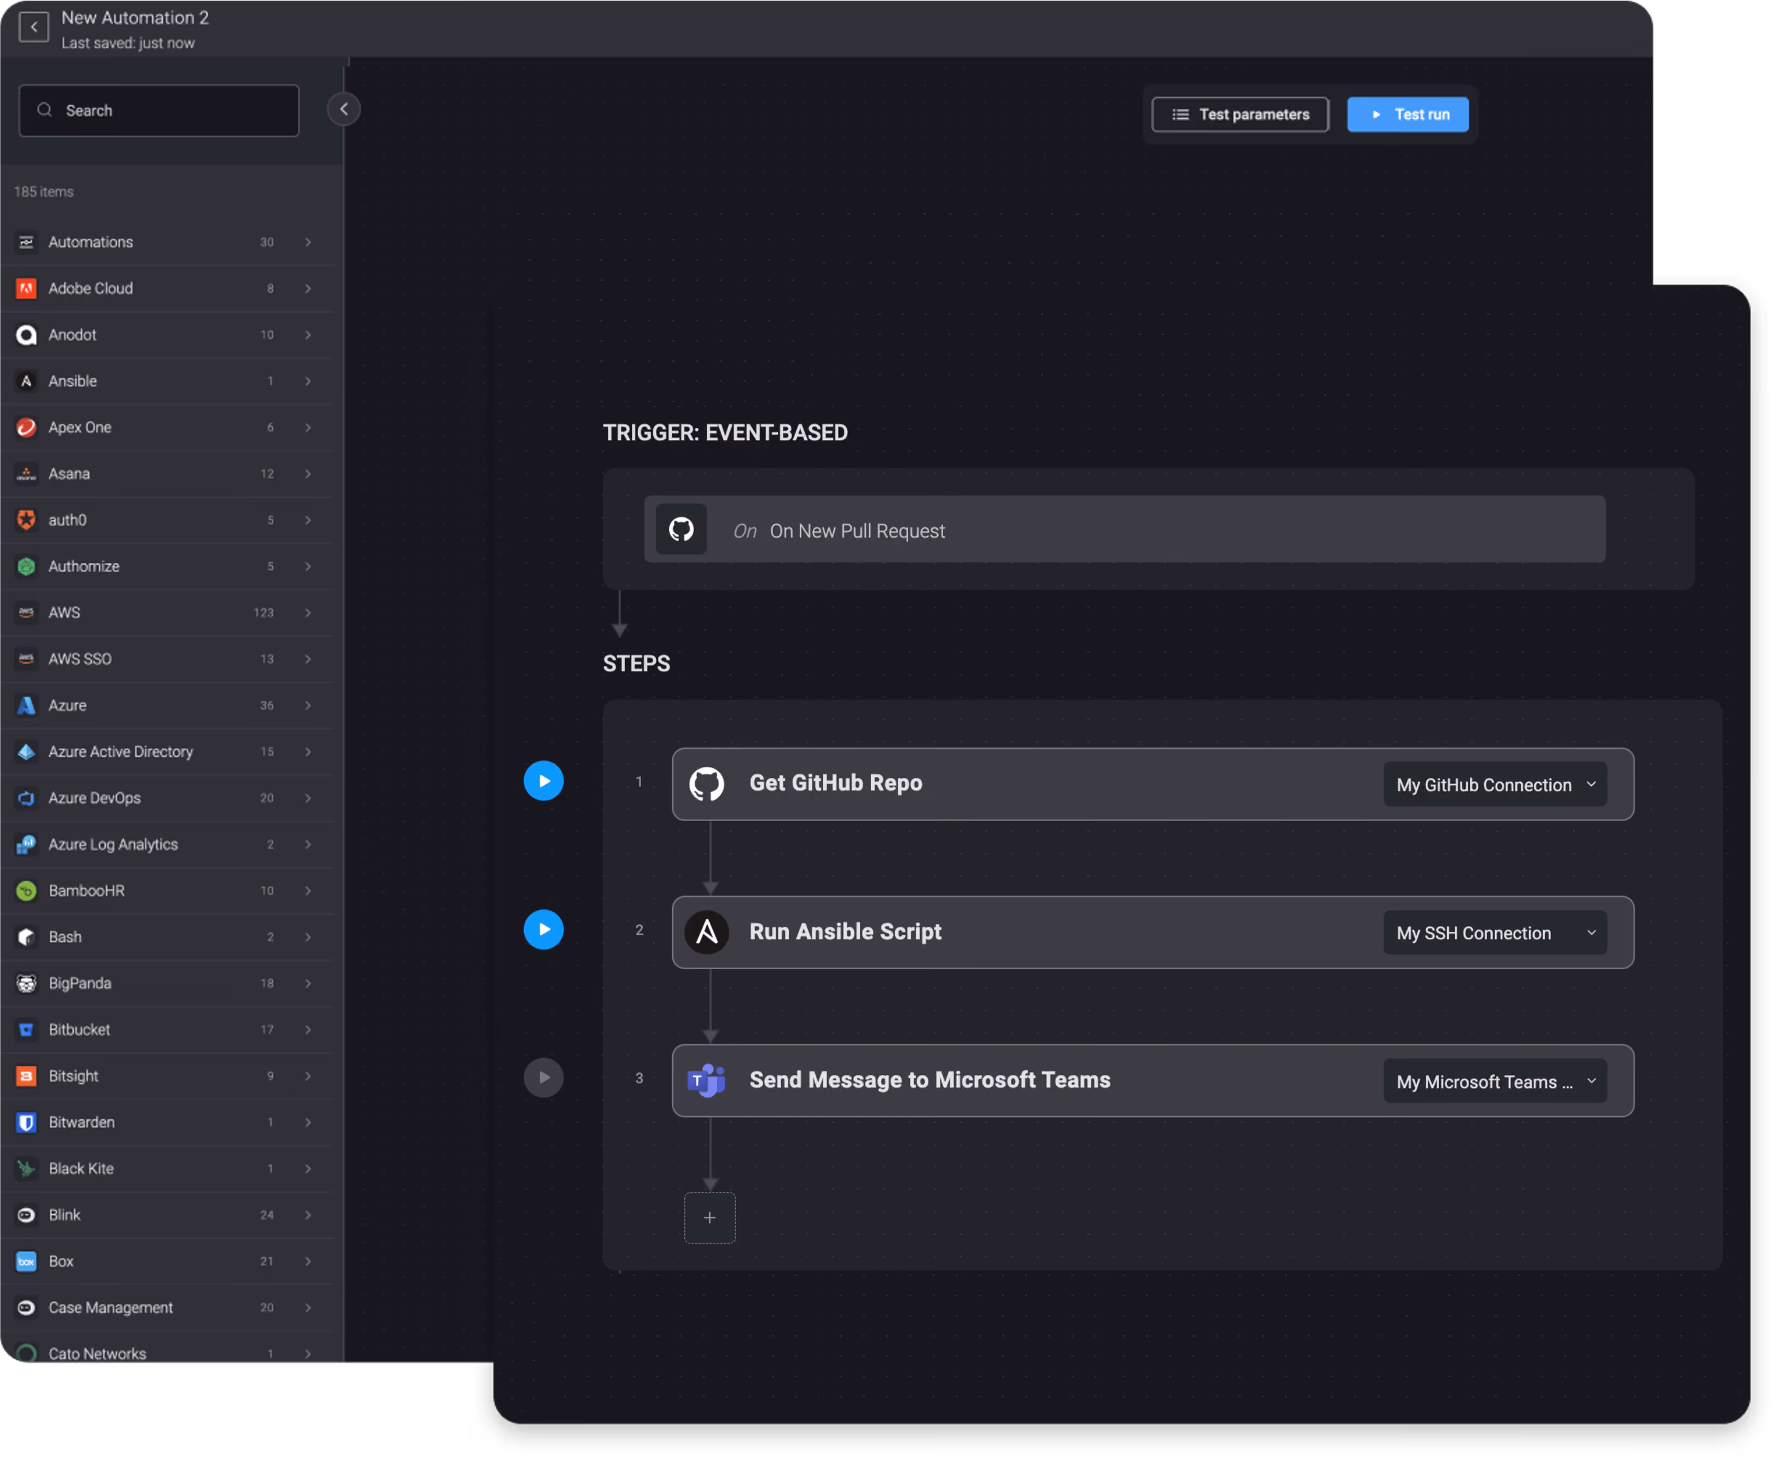Expand the Azure Log Analytics chevron
Screen dimensions: 1777x1459
click(309, 845)
